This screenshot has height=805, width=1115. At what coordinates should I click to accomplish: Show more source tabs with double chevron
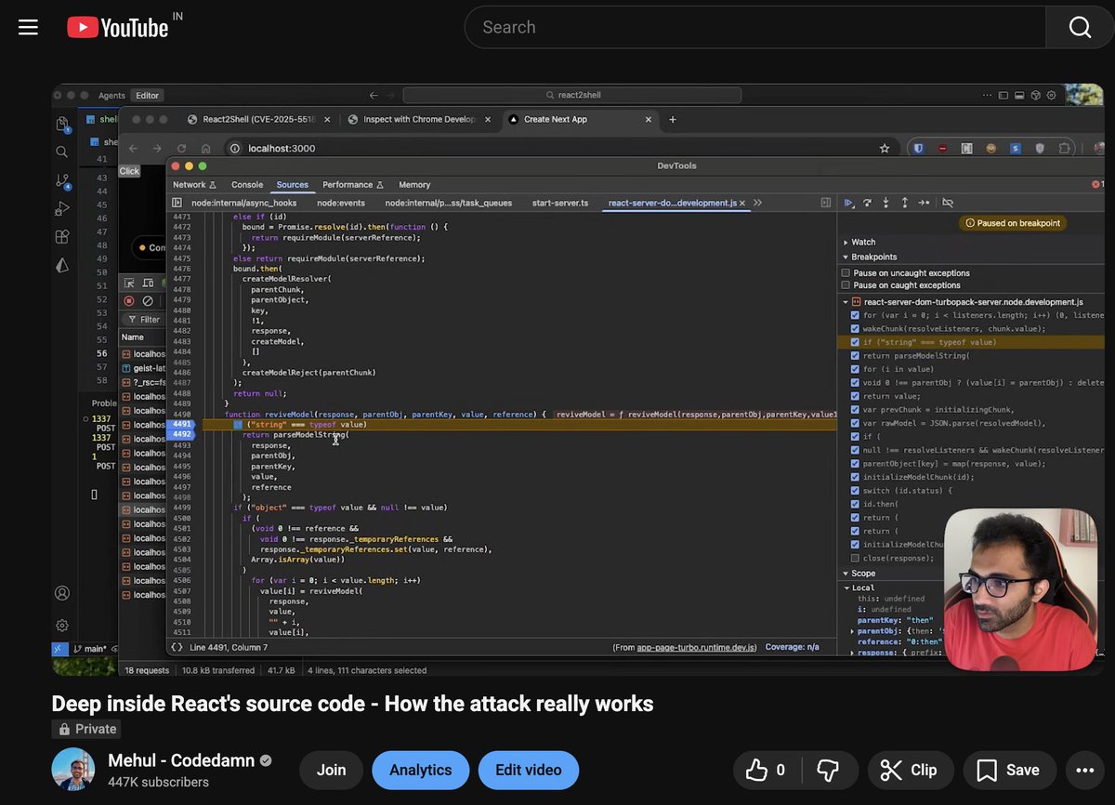tap(757, 203)
